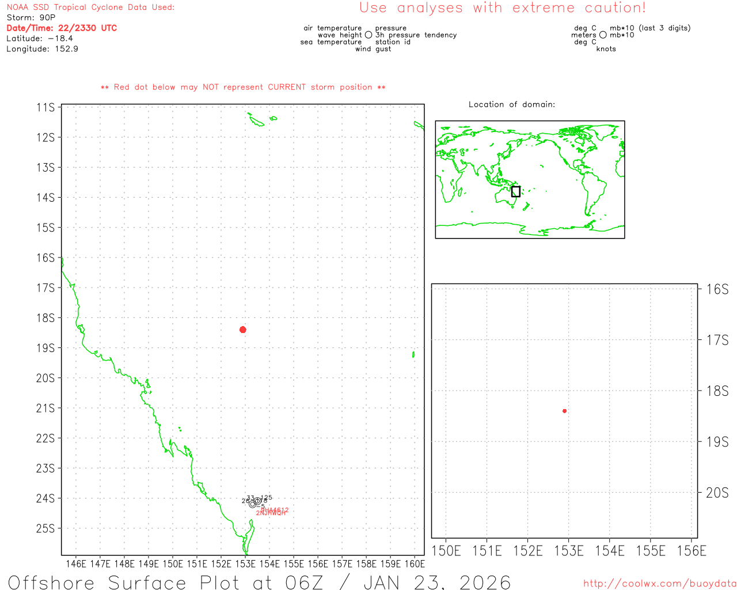Viewport: 737px width, 590px height.
Task: Click the "13S" latitude label
Action: click(x=45, y=167)
